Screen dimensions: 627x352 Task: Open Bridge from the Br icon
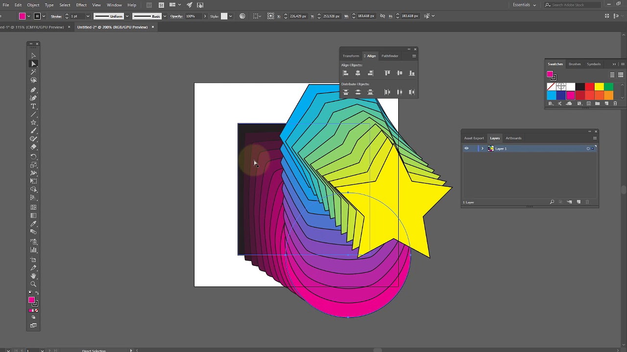click(149, 5)
